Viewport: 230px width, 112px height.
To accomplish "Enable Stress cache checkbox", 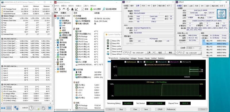I will point(111,46).
